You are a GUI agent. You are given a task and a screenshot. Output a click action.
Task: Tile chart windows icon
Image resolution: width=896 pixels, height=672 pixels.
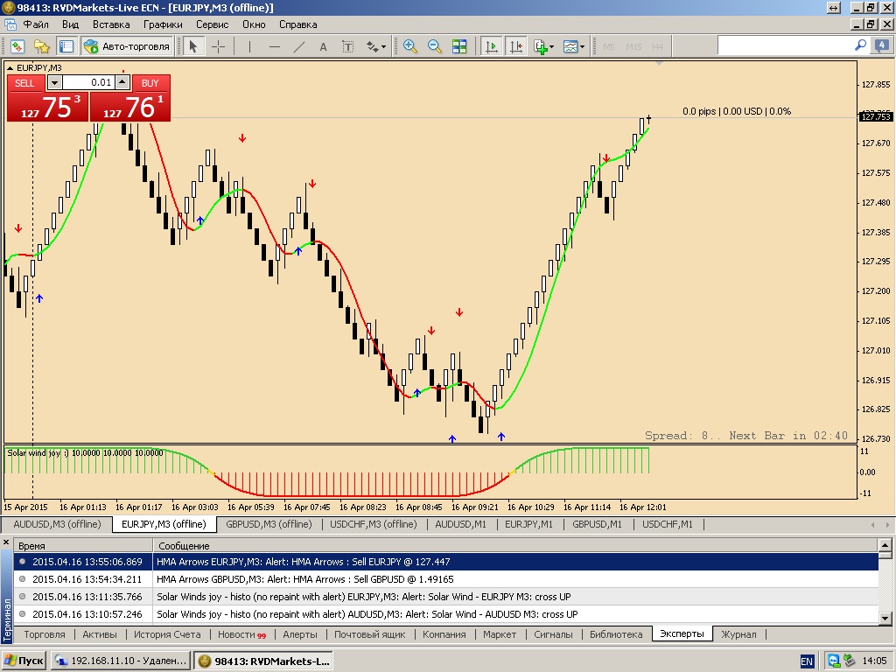459,46
